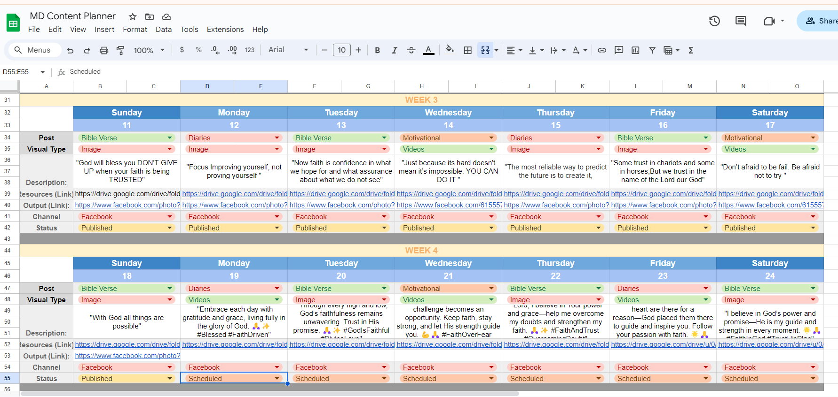Toggle italic formatting
The width and height of the screenshot is (838, 397).
coord(394,50)
